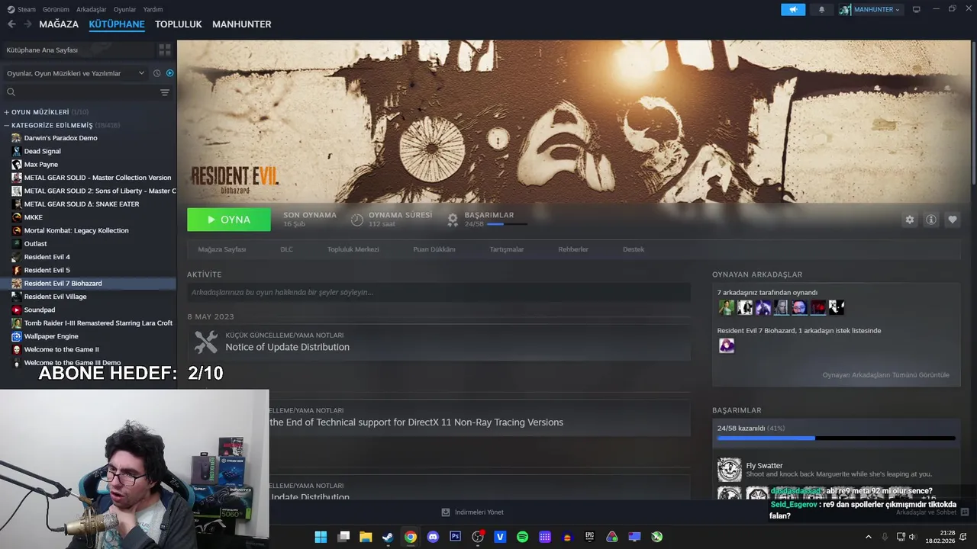Go to the TOPLULUK tab
Image resolution: width=977 pixels, height=549 pixels.
pyautogui.click(x=178, y=24)
